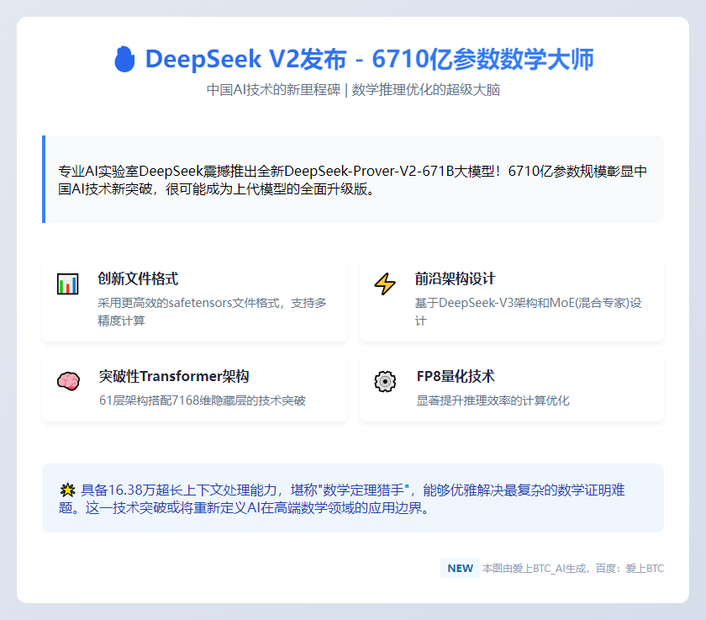Click the intro paragraph starting 专业AI实验室DeepSeek
This screenshot has width=706, height=620.
[352, 180]
